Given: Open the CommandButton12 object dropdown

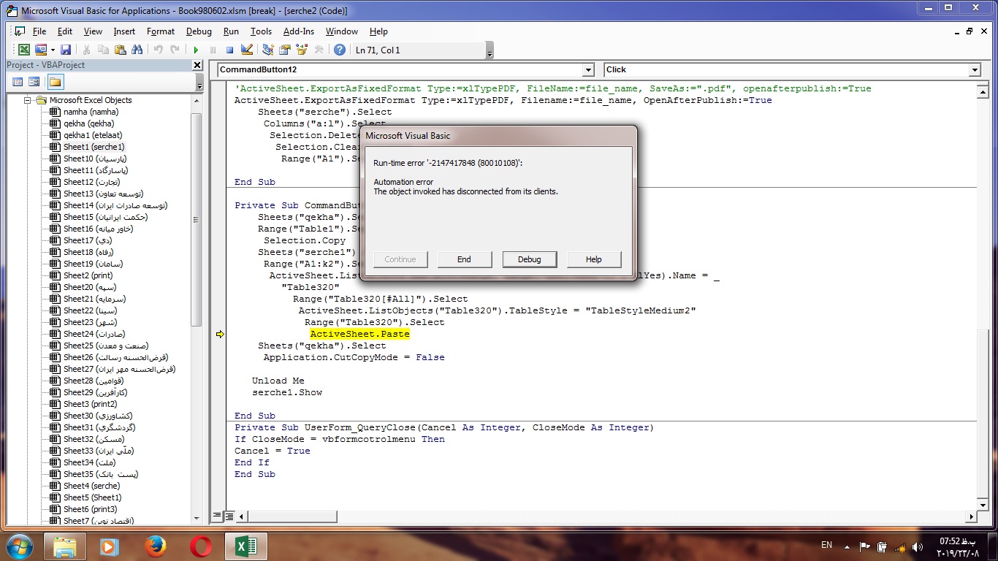Looking at the screenshot, I should click(588, 69).
